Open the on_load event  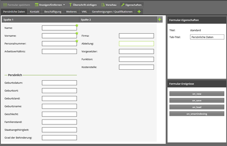click(x=197, y=107)
